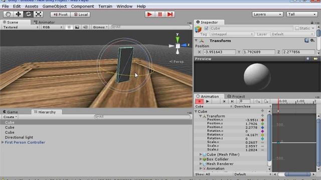The image size is (321, 180).
Task: Click the yellow Rotation.y curve diamond
Action: tap(262, 135)
